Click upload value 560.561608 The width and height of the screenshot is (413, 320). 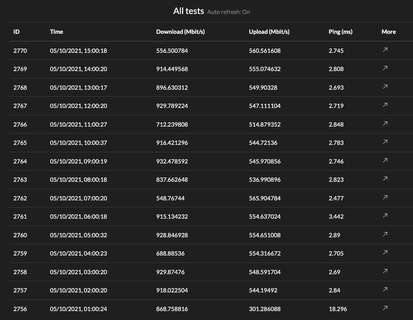pos(265,51)
